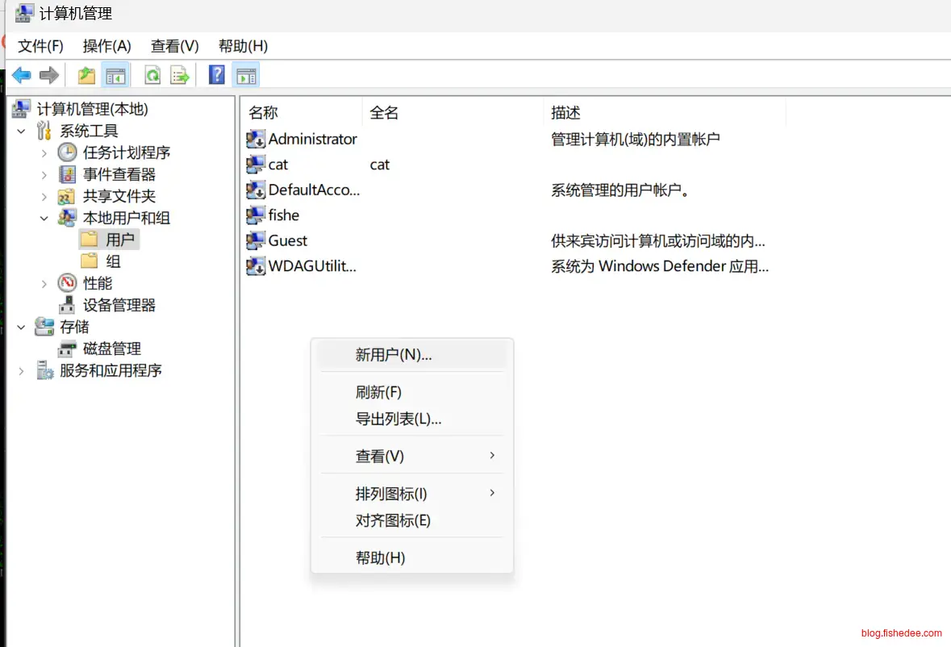Toggle the show/hide action pane icon

[246, 76]
